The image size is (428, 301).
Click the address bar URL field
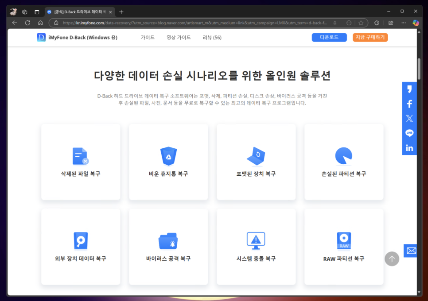point(195,23)
